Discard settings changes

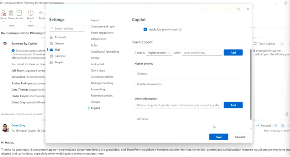(240, 137)
